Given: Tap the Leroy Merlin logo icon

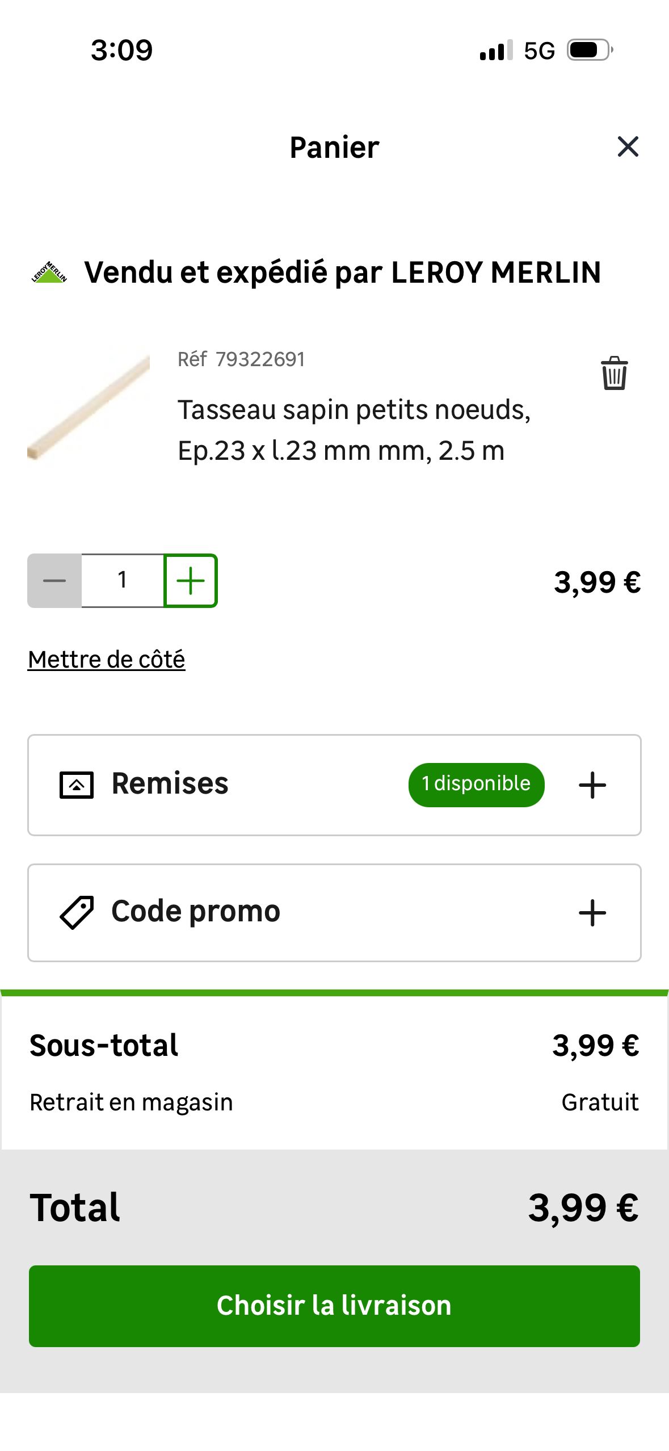Looking at the screenshot, I should (x=49, y=272).
